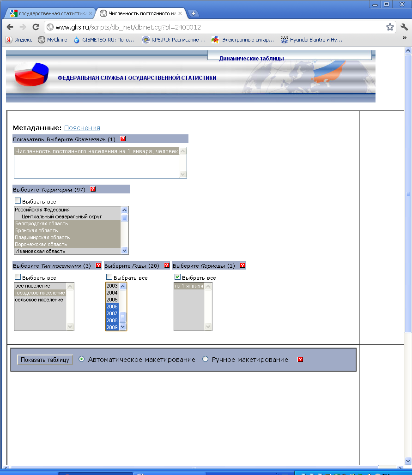Open GISMETEO.RU bookmark

104,40
